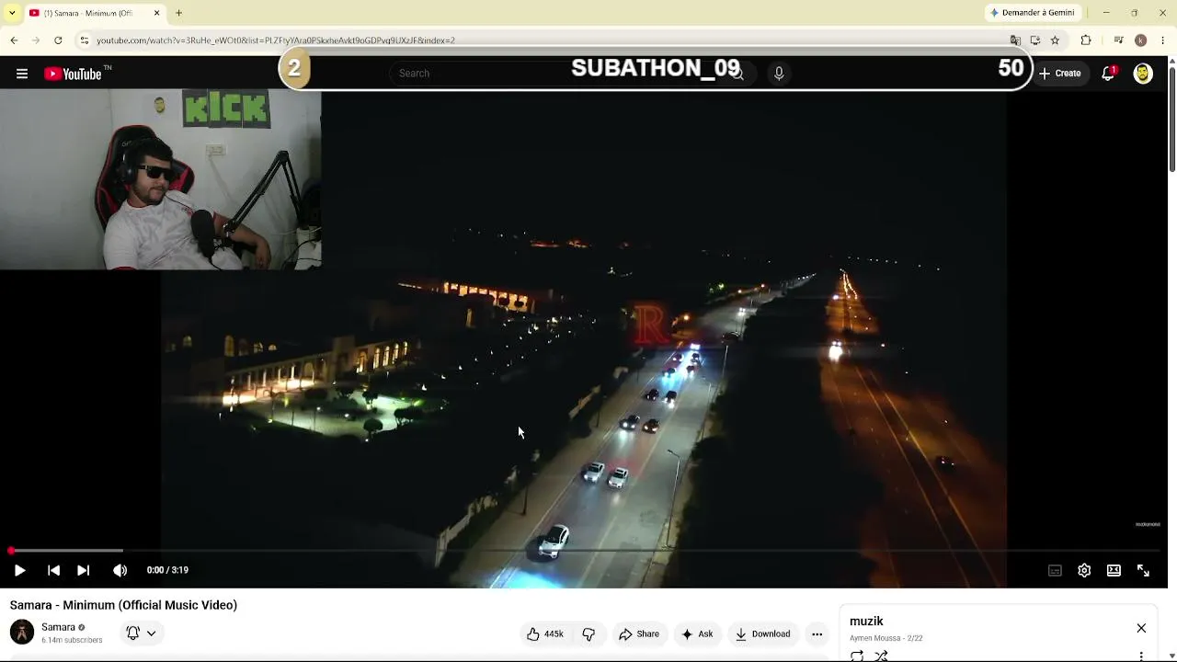Viewport: 1177px width, 662px height.
Task: View site information icon in address bar
Action: [x=84, y=40]
